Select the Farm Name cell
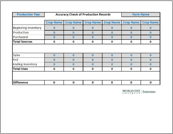 pyautogui.click(x=141, y=14)
